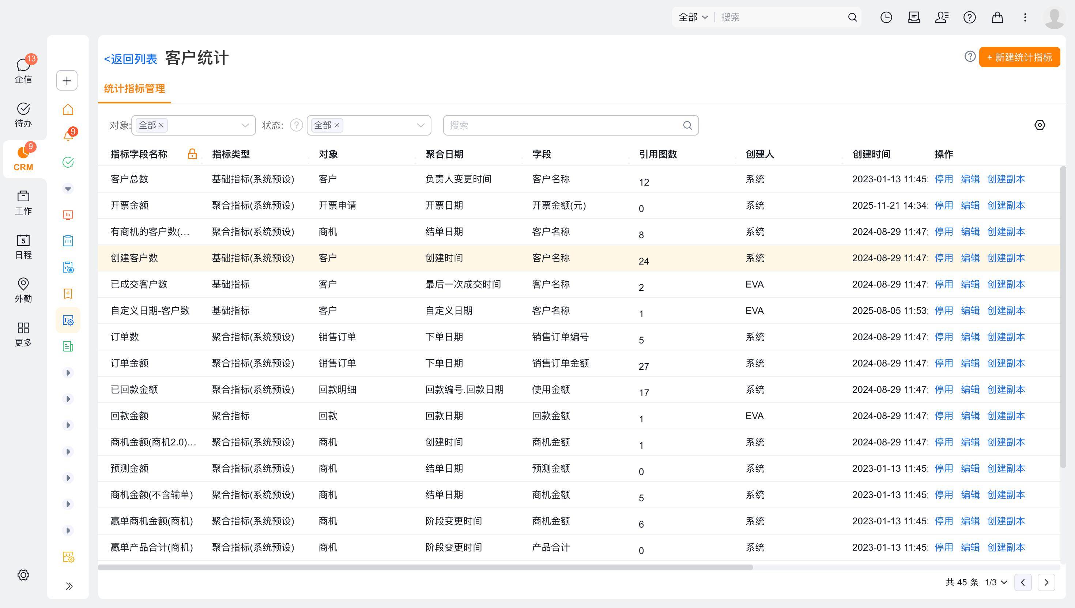The image size is (1075, 608).
Task: Open the red chart board icon in sidebar
Action: coord(68,214)
